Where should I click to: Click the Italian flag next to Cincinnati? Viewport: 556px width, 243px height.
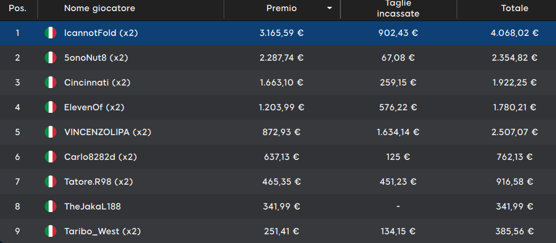tap(50, 82)
